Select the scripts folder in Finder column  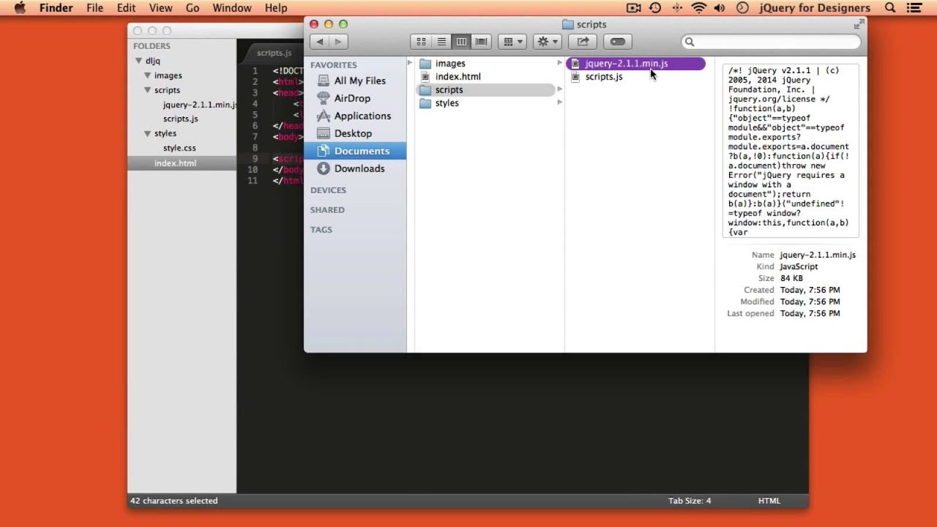pyautogui.click(x=486, y=90)
